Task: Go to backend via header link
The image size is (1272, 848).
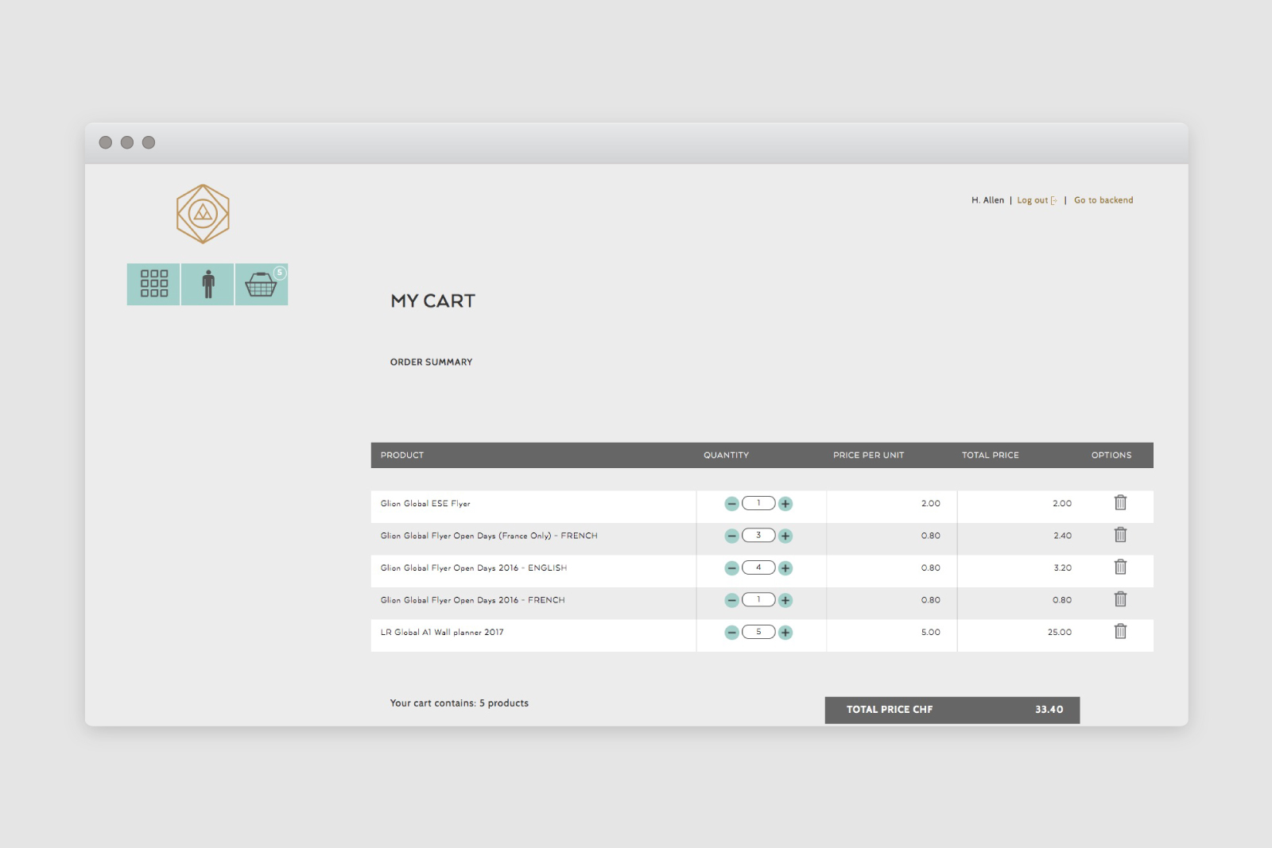Action: point(1103,200)
